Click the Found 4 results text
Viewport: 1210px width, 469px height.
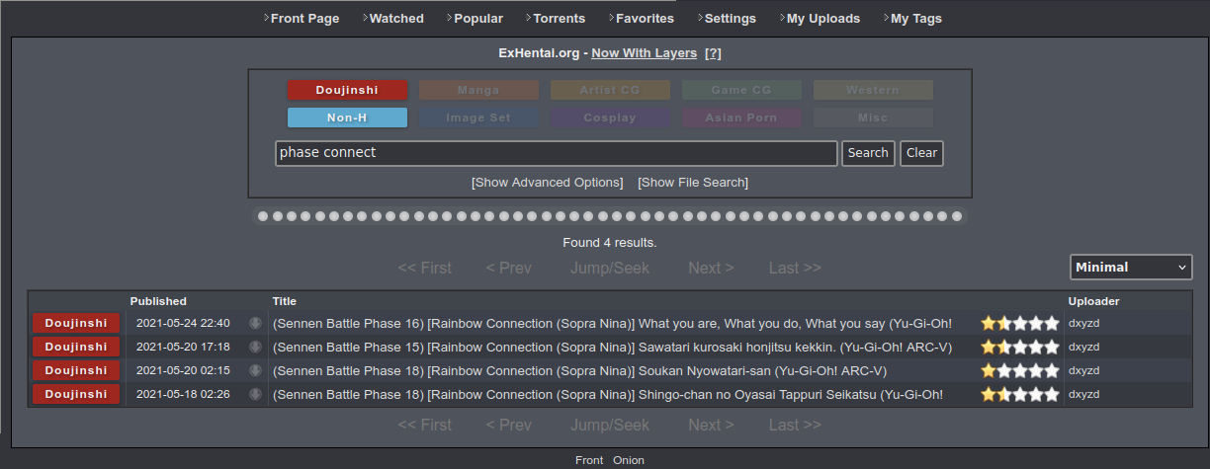[610, 242]
